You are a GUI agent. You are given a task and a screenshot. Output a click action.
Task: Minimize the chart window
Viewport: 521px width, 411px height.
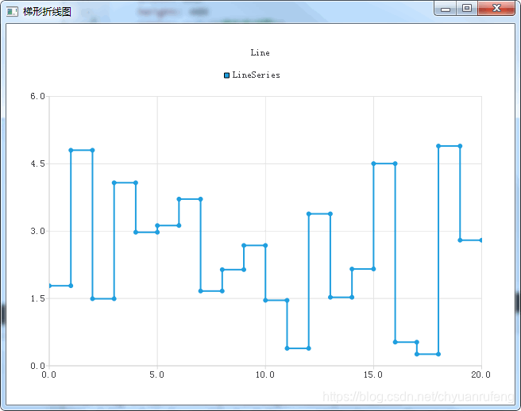click(x=446, y=9)
